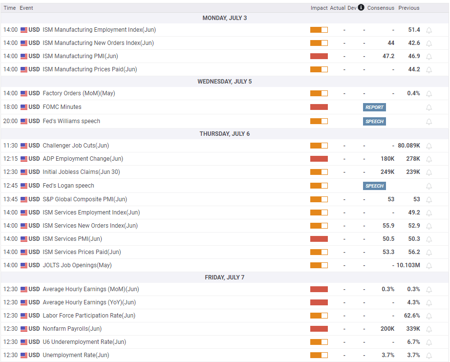Select the FRIDAY, JULY 7 date header

point(225,277)
